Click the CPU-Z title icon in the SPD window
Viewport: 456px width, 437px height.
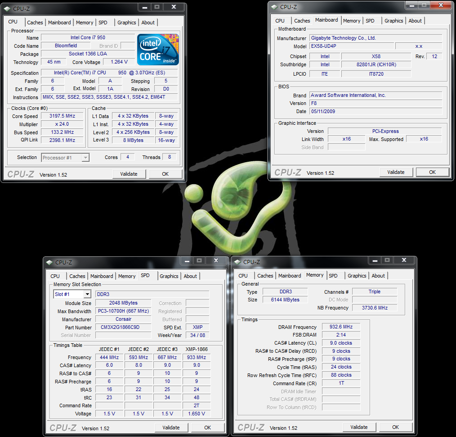[x=49, y=262]
